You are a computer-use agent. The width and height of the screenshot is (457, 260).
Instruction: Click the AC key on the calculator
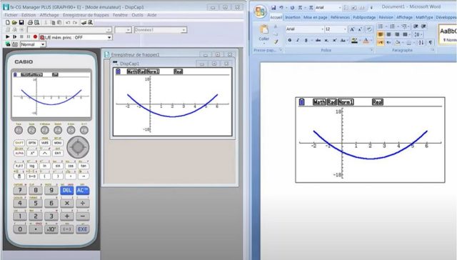coord(83,190)
